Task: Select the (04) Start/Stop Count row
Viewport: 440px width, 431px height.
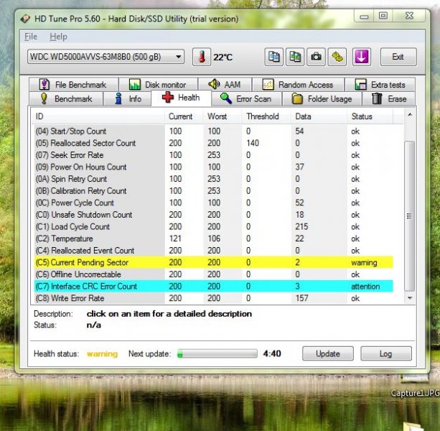Action: (213, 131)
